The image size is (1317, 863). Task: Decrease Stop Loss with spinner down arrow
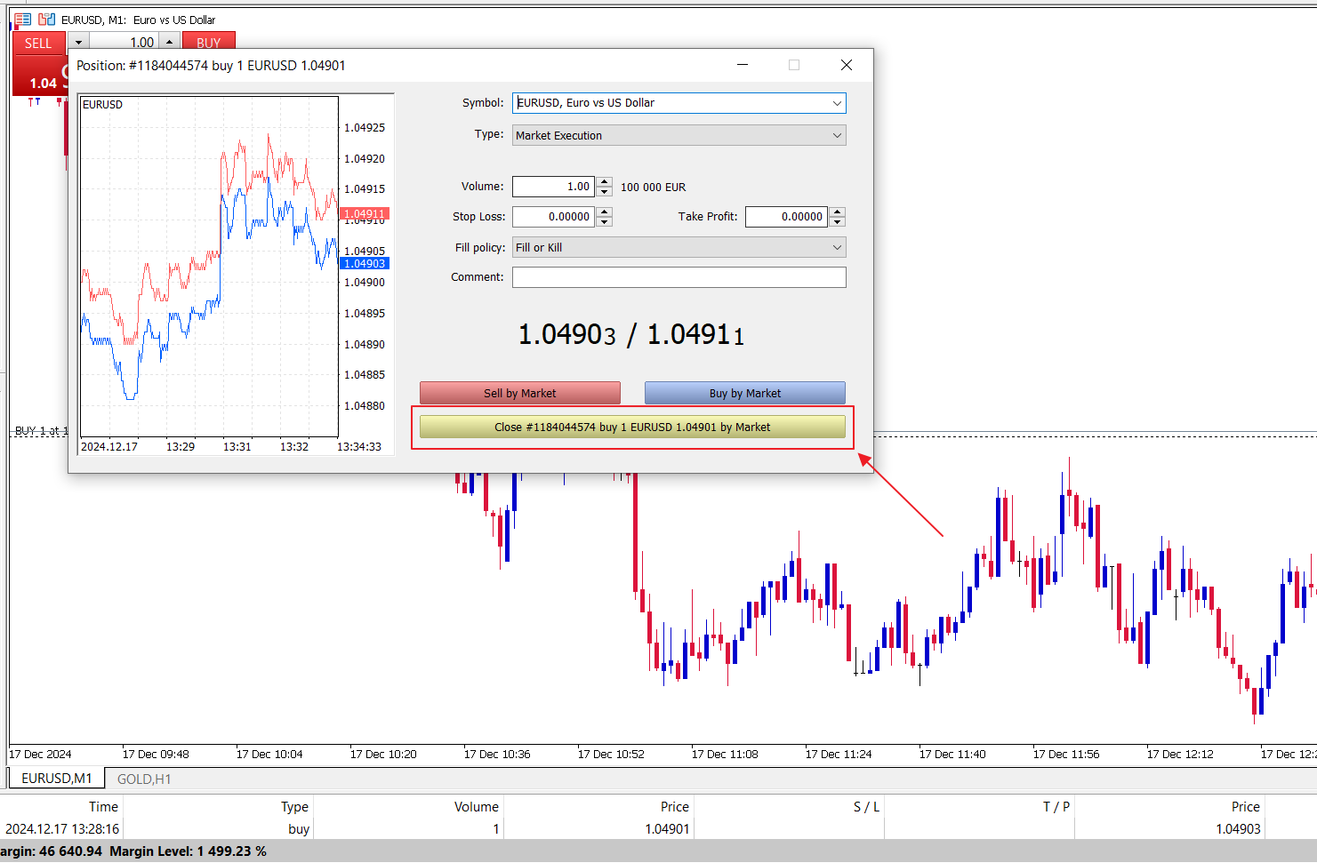(605, 221)
